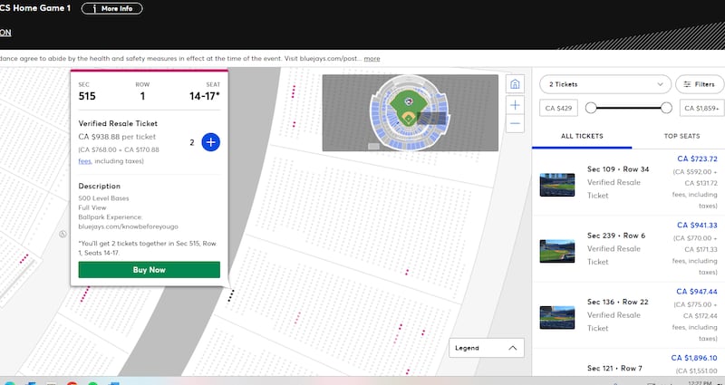Open the fees link in ticket details
725x385 pixels.
(x=84, y=161)
